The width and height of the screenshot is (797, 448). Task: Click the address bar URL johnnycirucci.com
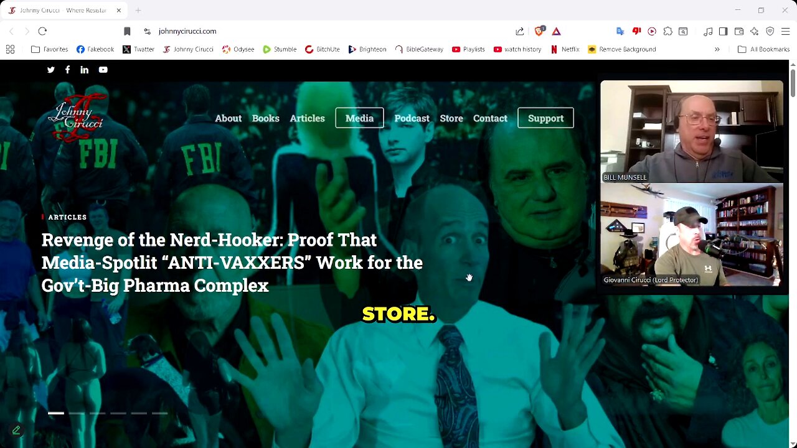click(x=187, y=31)
